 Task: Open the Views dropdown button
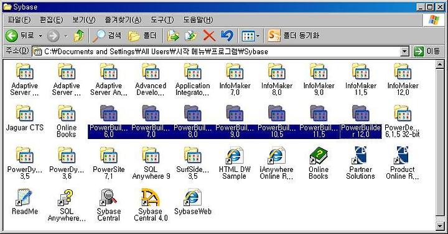point(251,36)
